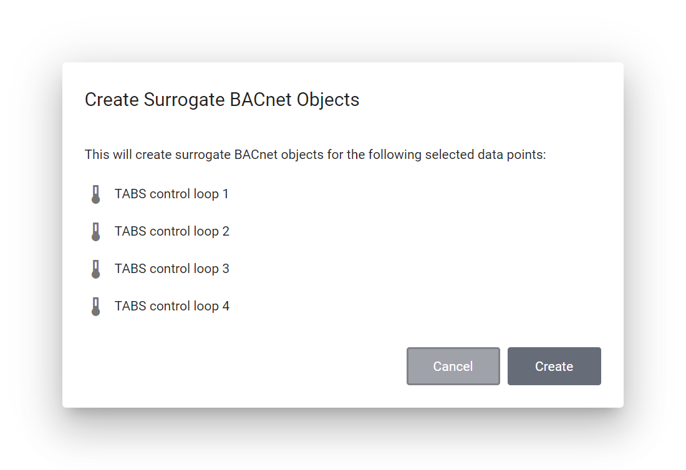686x470 pixels.
Task: Click thermometer icon for TABS control loop 4
Action: 95,307
